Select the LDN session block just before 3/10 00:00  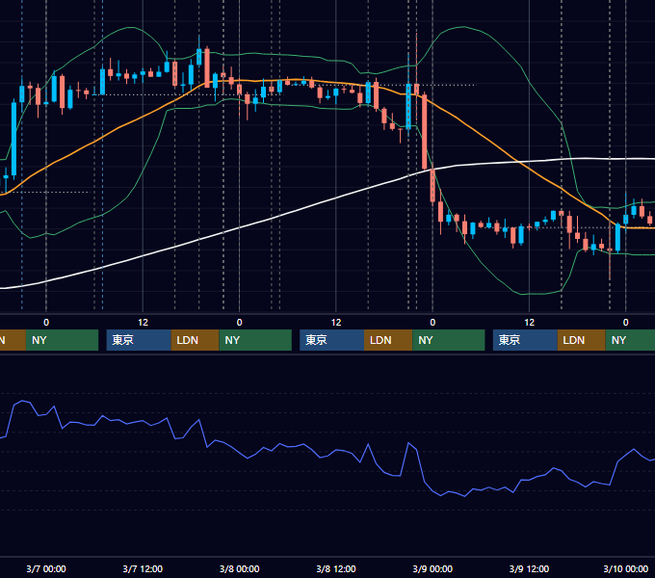[x=582, y=340]
